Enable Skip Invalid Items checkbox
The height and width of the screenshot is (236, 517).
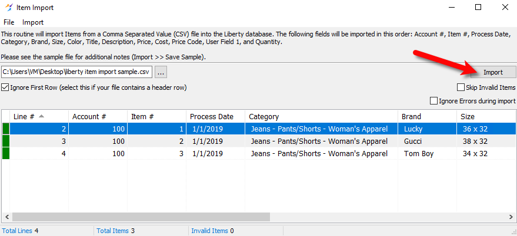(x=461, y=87)
